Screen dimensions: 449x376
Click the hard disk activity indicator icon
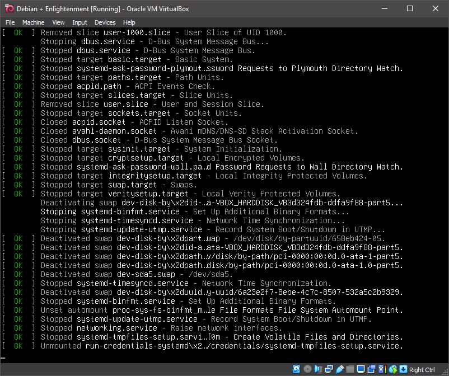pyautogui.click(x=297, y=369)
